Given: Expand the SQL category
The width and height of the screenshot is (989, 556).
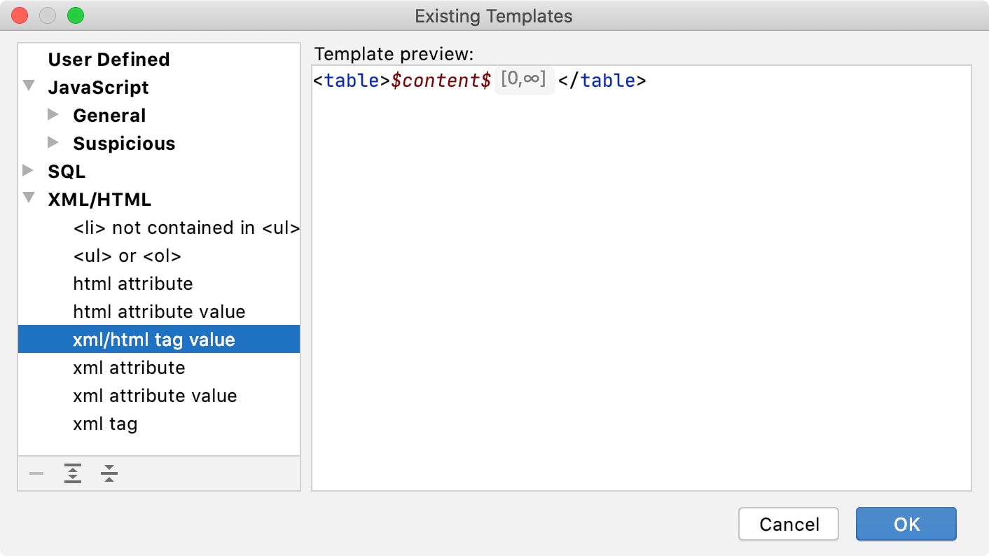Looking at the screenshot, I should tap(29, 171).
